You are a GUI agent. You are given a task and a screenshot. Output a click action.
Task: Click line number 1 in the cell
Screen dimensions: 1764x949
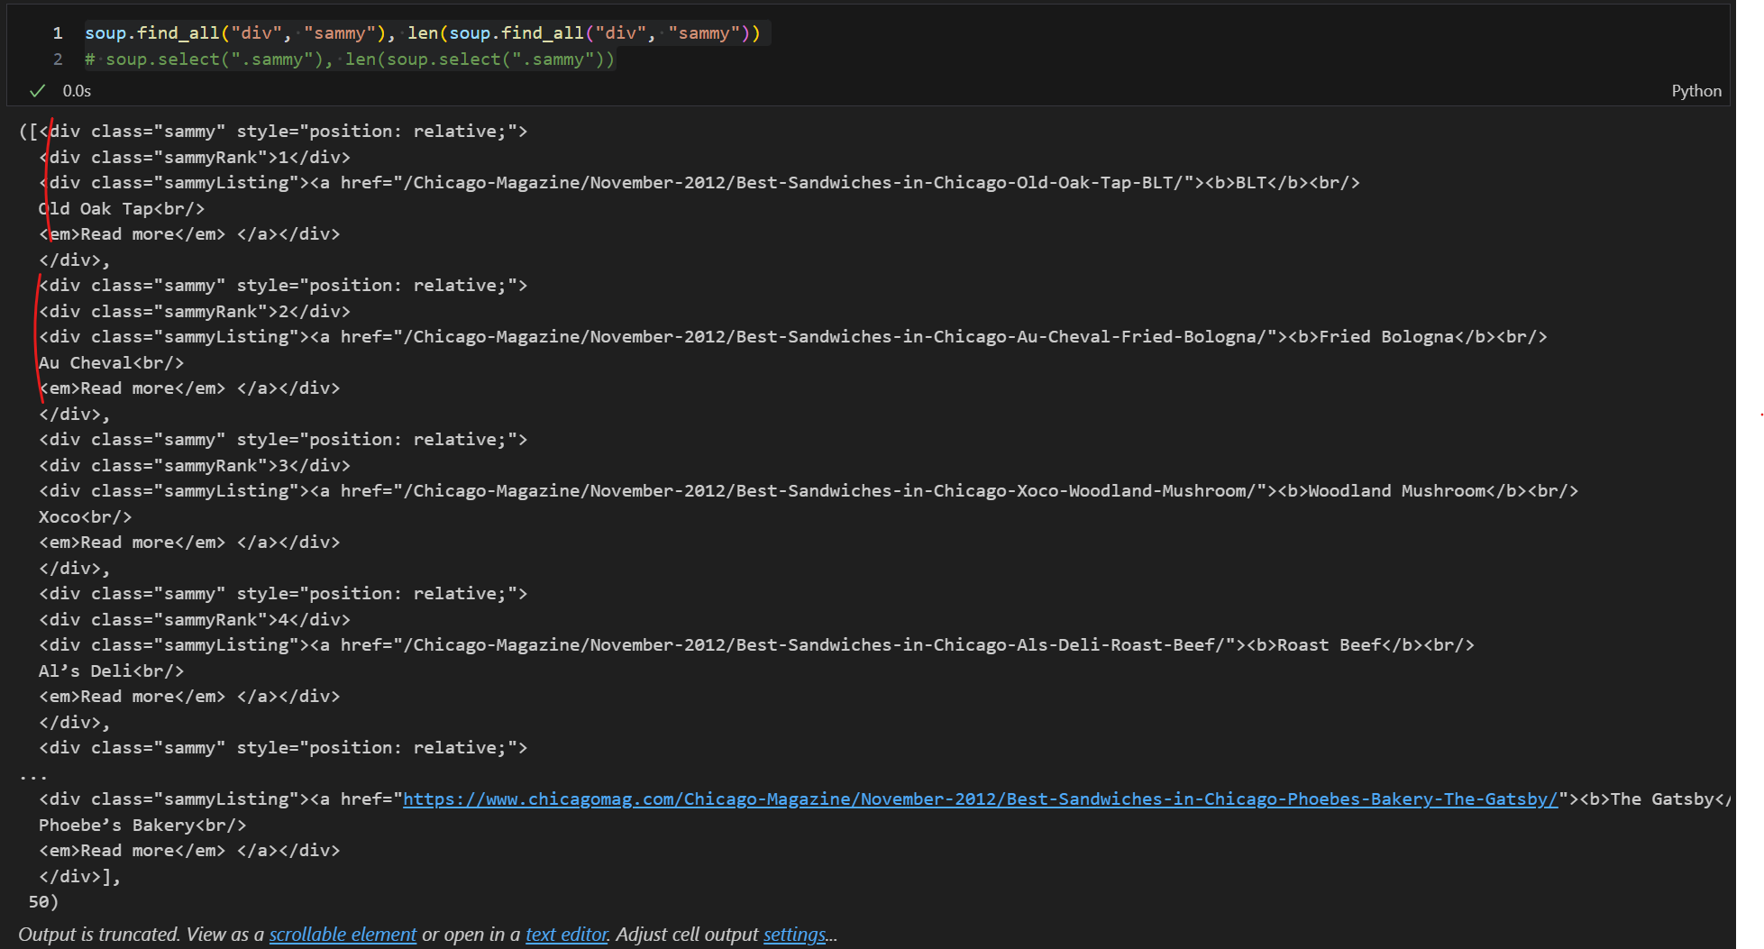(x=58, y=33)
